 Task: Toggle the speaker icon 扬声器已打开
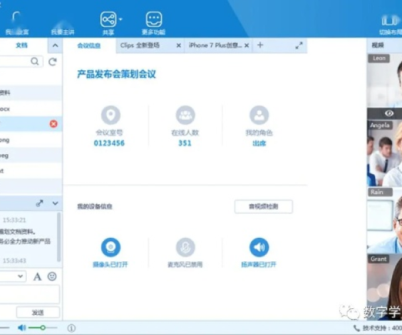tap(259, 247)
